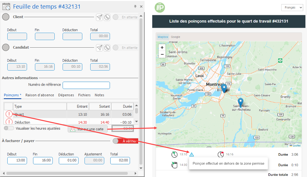Click the Voir sur une carte button
307x177 pixels.
coord(88,129)
